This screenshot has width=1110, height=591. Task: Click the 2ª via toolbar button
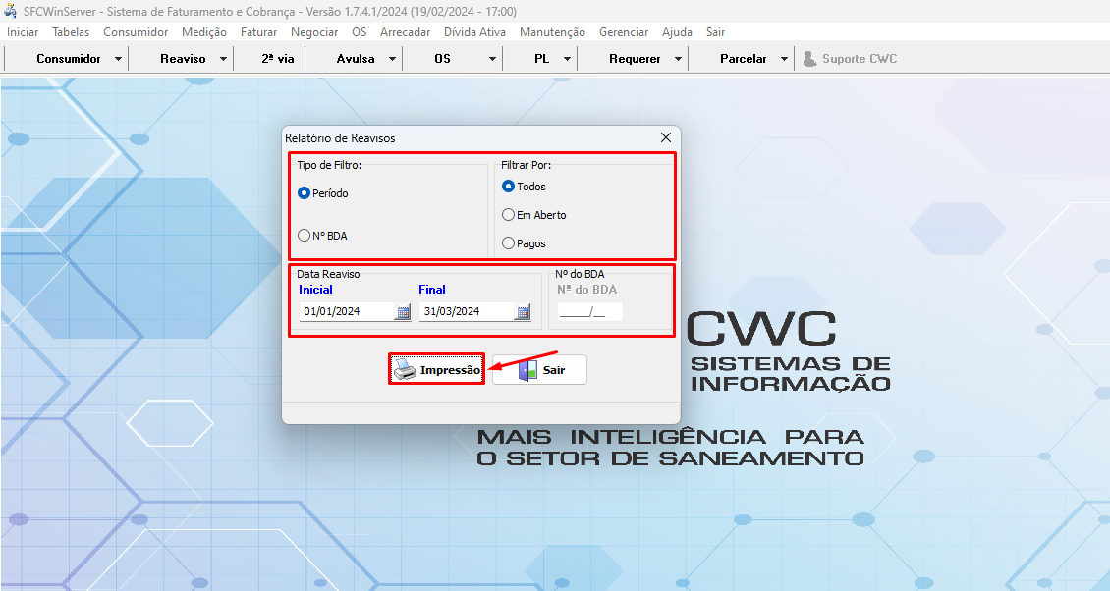click(x=277, y=59)
